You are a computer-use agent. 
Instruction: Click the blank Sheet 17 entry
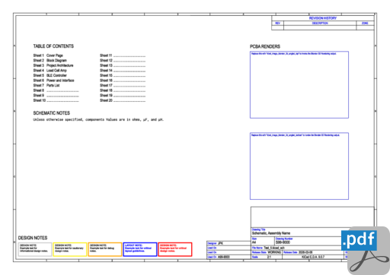[x=123, y=85]
